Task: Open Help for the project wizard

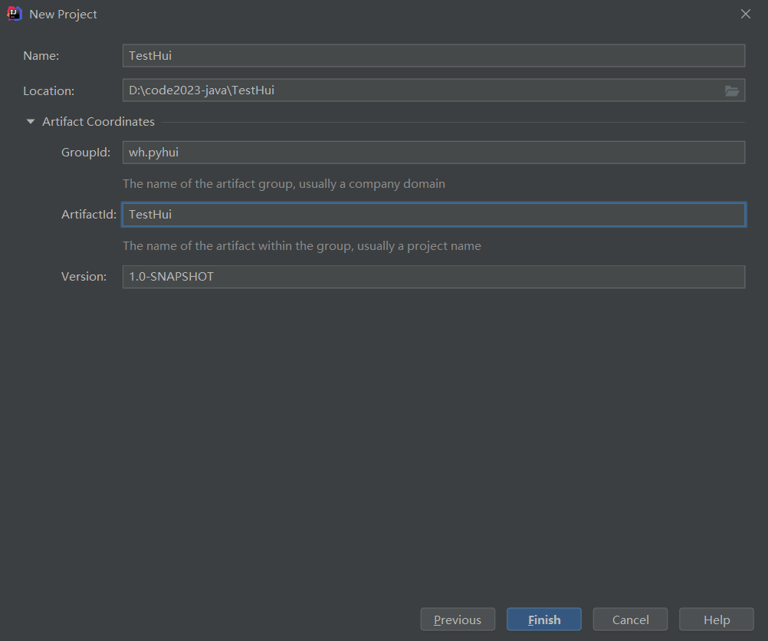Action: 717,620
